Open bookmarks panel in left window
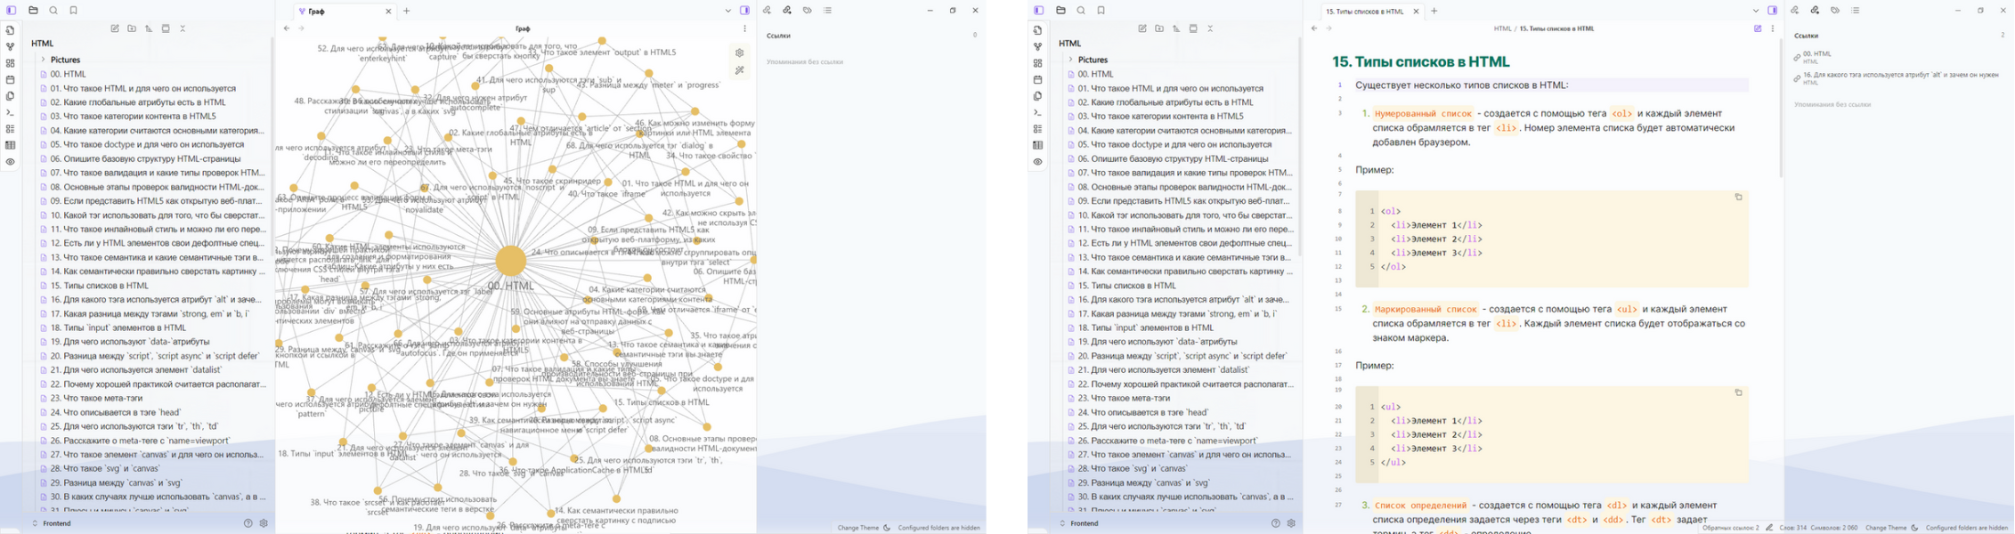This screenshot has width=2015, height=534. pos(74,11)
